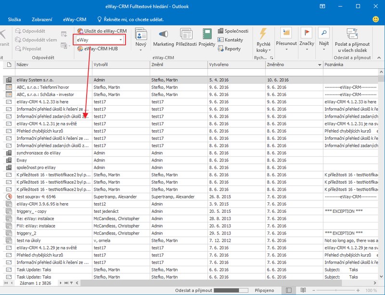
Task: Open the eWay search combo box dropdown
Action: point(121,40)
